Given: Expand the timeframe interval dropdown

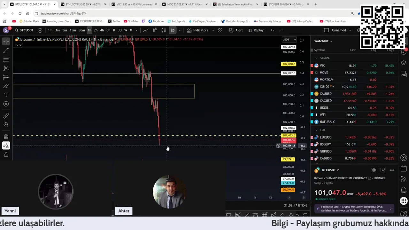Looking at the screenshot, I should pos(136,30).
